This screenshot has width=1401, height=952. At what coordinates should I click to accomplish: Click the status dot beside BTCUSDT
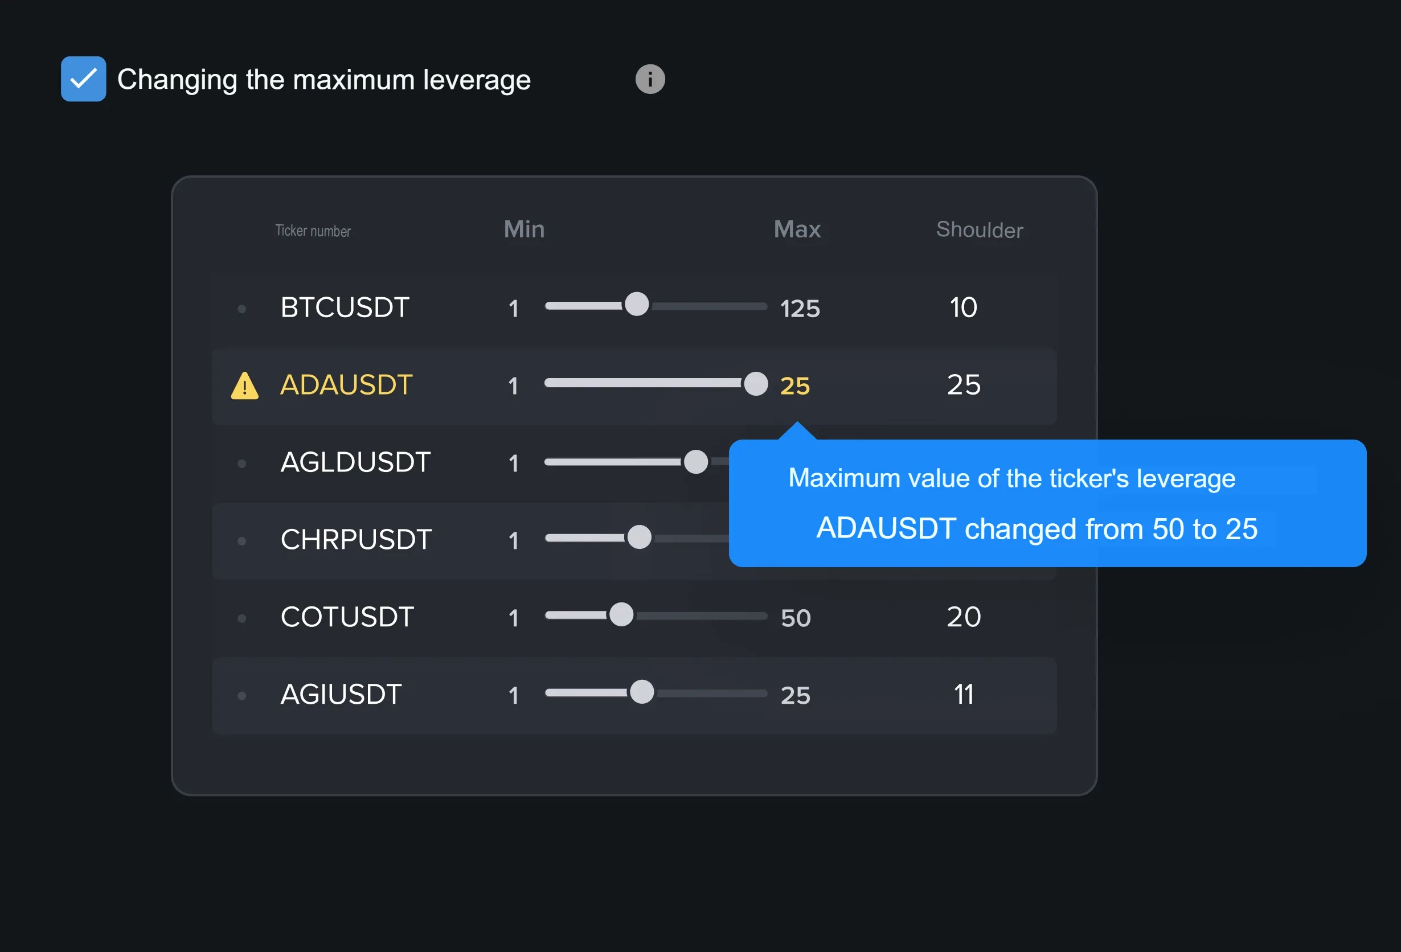tap(241, 309)
